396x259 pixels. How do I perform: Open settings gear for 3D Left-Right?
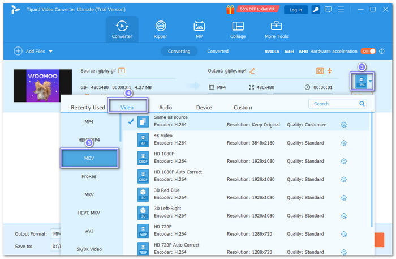[x=344, y=216]
